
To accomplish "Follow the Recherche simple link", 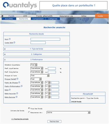I will 20,119.
